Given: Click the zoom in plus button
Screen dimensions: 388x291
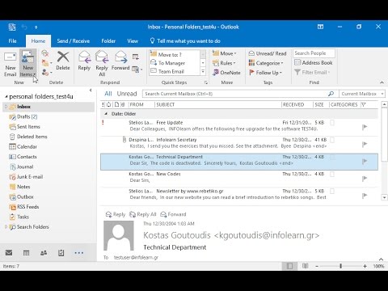Looking at the screenshot, I should 365,266.
